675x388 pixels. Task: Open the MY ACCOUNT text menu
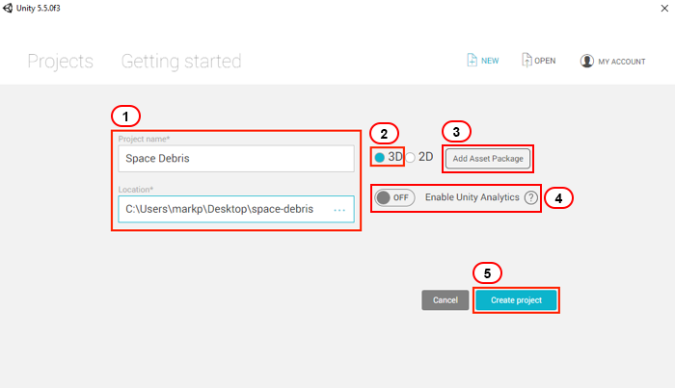pyautogui.click(x=622, y=62)
